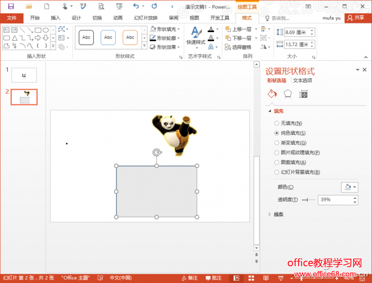Open the fill 颜色 color picker
The width and height of the screenshot is (372, 283).
[x=349, y=187]
